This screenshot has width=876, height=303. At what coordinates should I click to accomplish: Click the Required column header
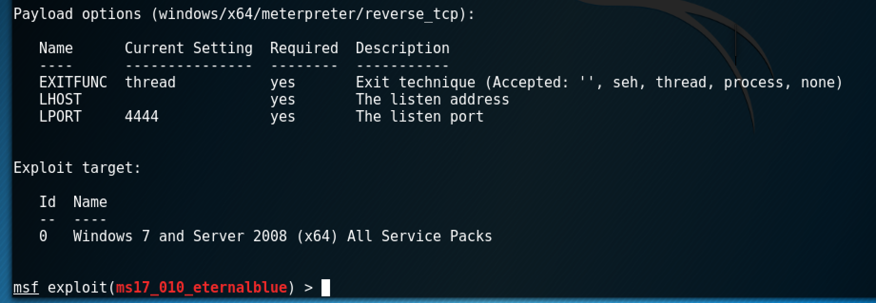304,48
